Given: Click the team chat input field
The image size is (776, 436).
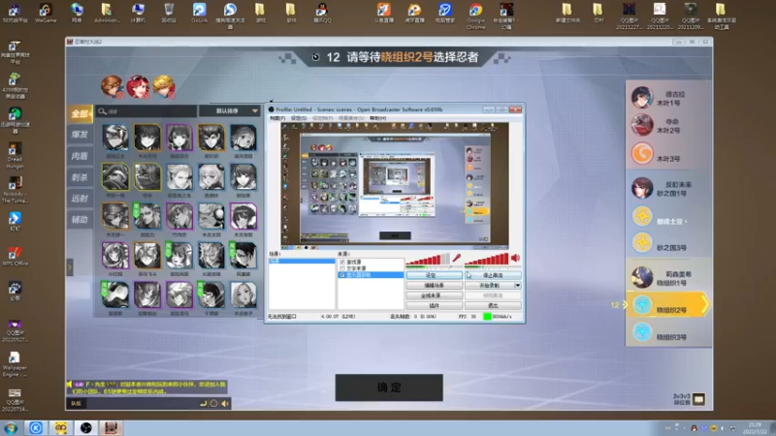Looking at the screenshot, I should coord(141,403).
